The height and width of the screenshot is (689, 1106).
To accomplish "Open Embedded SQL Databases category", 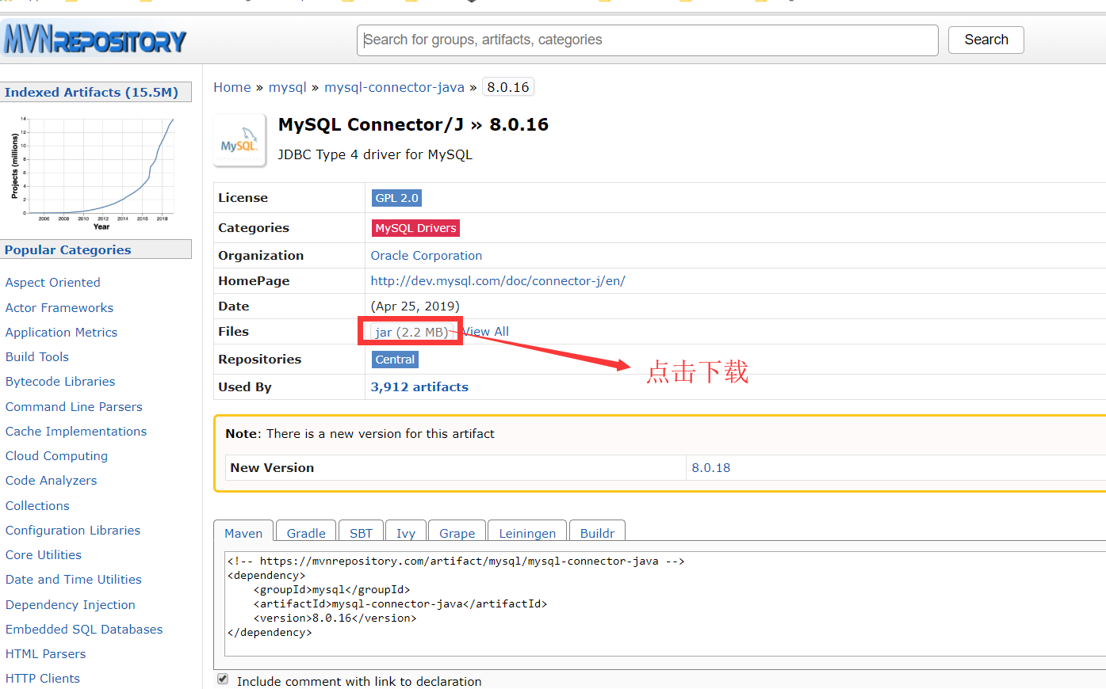I will point(84,630).
